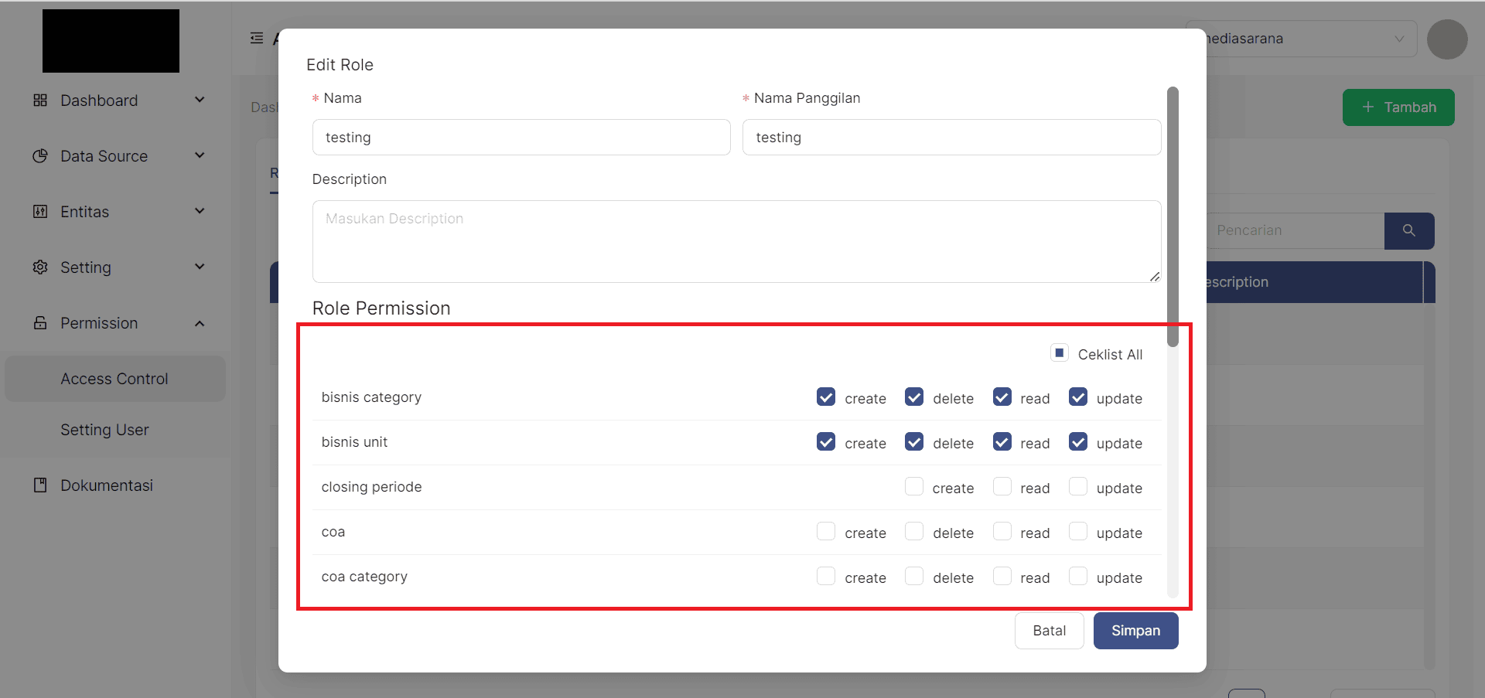
Task: Click the Simpan button
Action: click(1135, 631)
